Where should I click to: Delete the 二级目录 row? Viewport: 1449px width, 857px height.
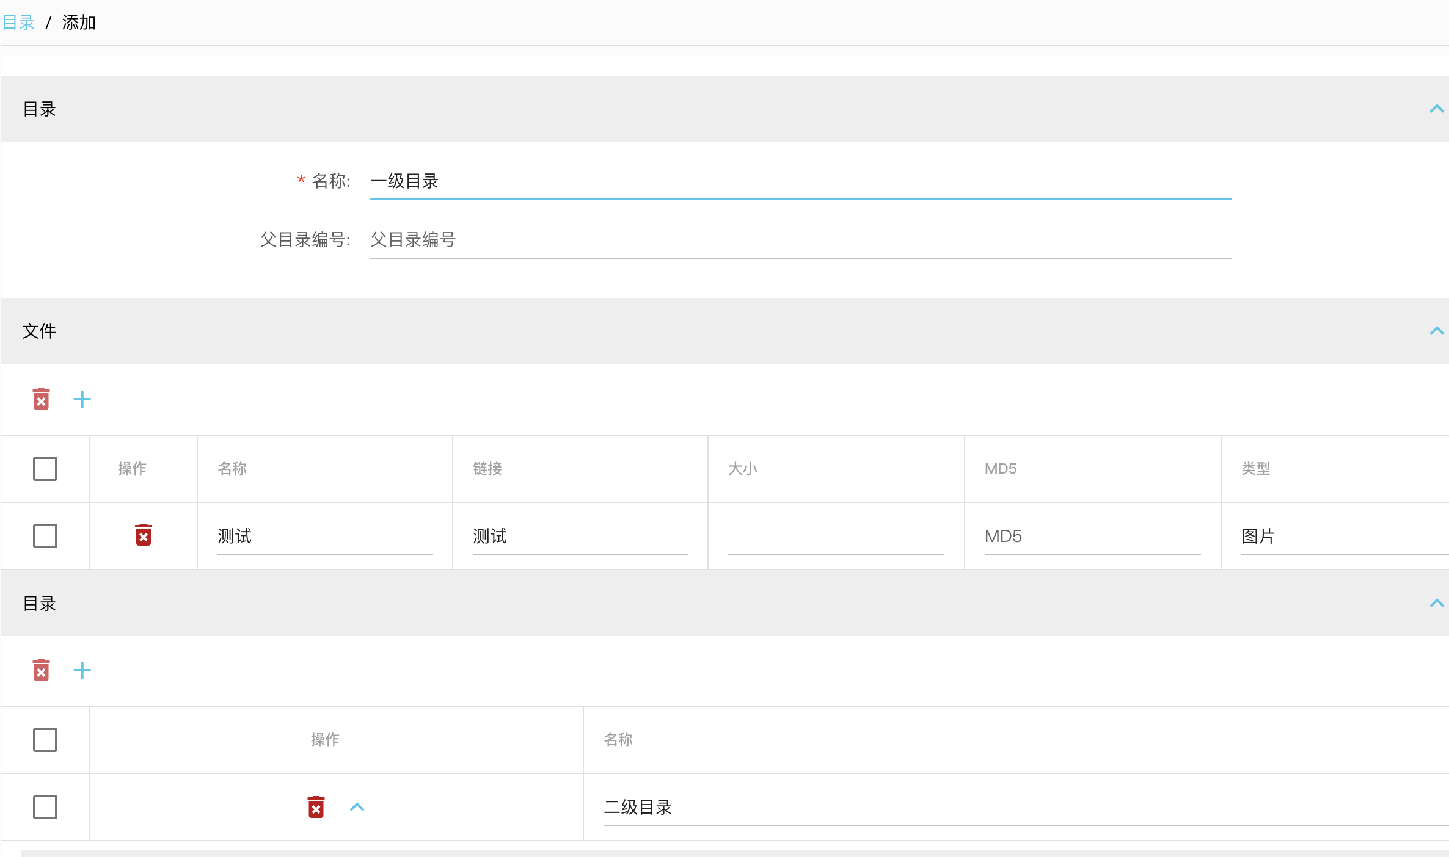pos(316,807)
